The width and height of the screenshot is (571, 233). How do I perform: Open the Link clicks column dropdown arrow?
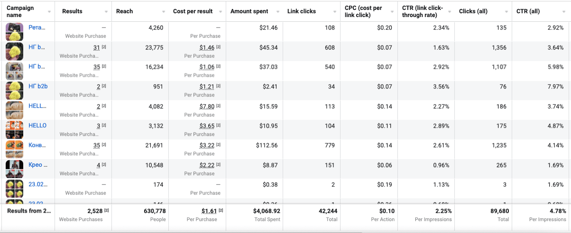(x=335, y=11)
